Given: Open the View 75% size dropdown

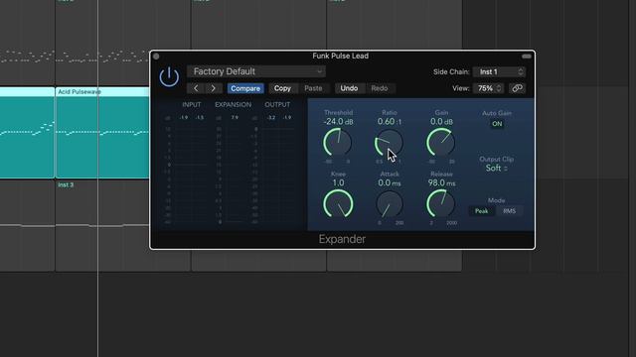Looking at the screenshot, I should pyautogui.click(x=488, y=88).
